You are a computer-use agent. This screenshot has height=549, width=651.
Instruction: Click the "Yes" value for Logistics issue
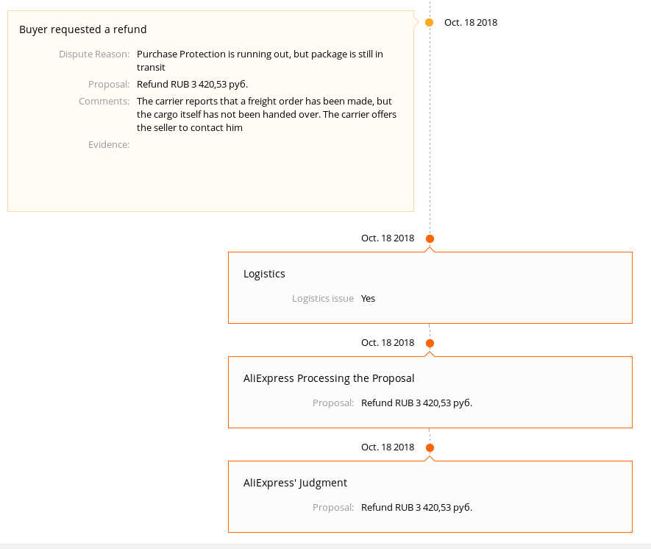(x=368, y=299)
